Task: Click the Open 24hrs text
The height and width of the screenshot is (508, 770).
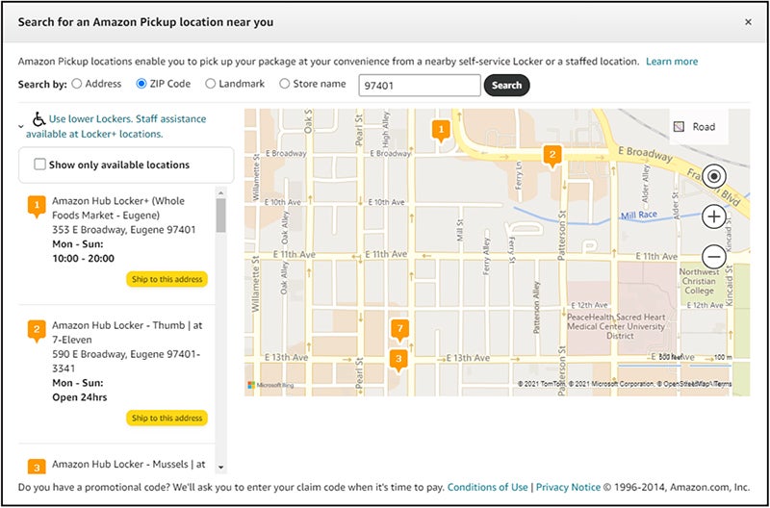Action: coord(80,397)
